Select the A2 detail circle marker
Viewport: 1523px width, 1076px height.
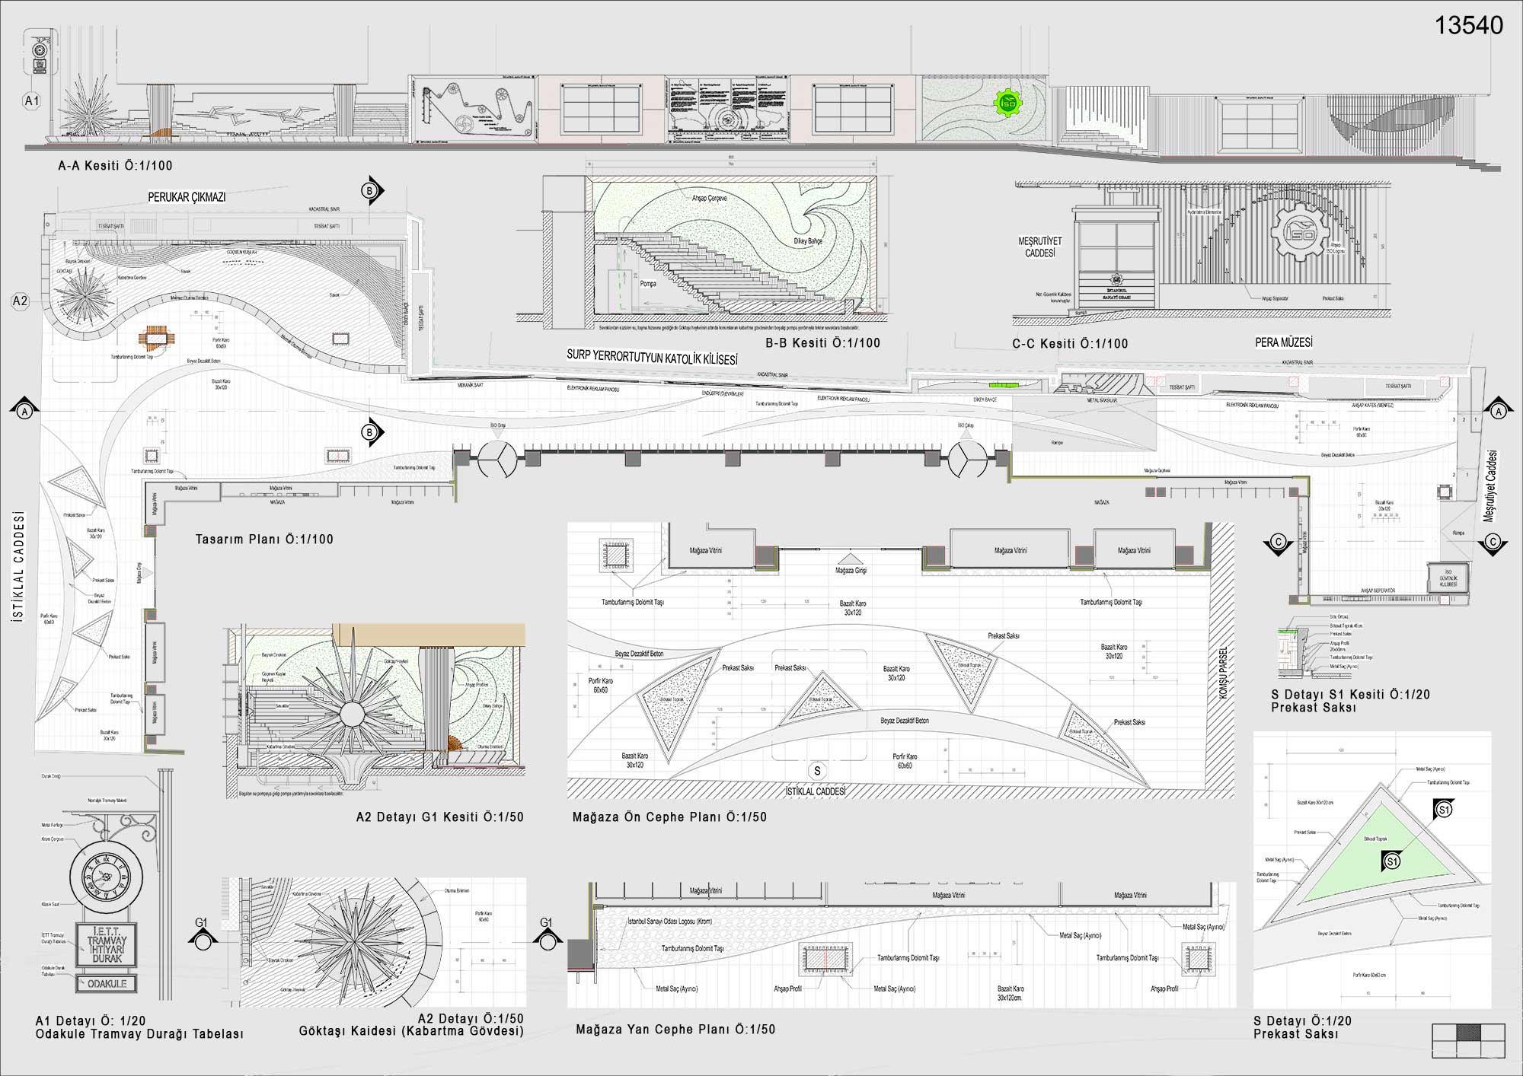(20, 301)
